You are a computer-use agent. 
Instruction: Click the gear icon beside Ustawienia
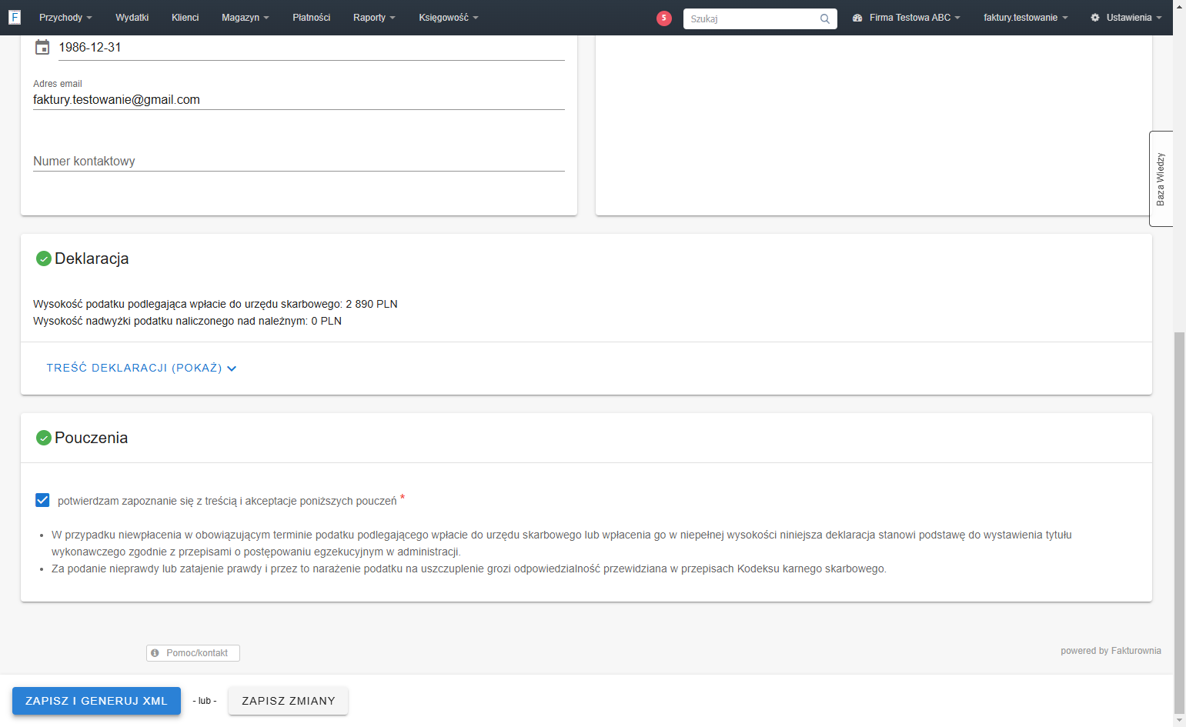tap(1095, 18)
